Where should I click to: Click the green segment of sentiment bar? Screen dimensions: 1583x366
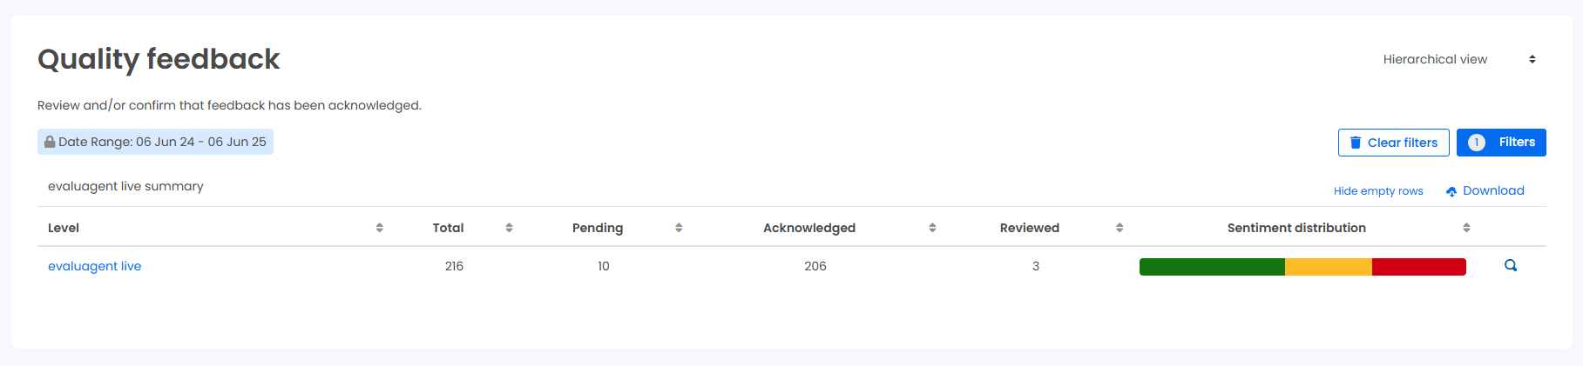[1212, 267]
